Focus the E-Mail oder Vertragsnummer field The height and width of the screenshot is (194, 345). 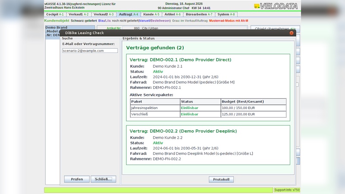point(90,50)
